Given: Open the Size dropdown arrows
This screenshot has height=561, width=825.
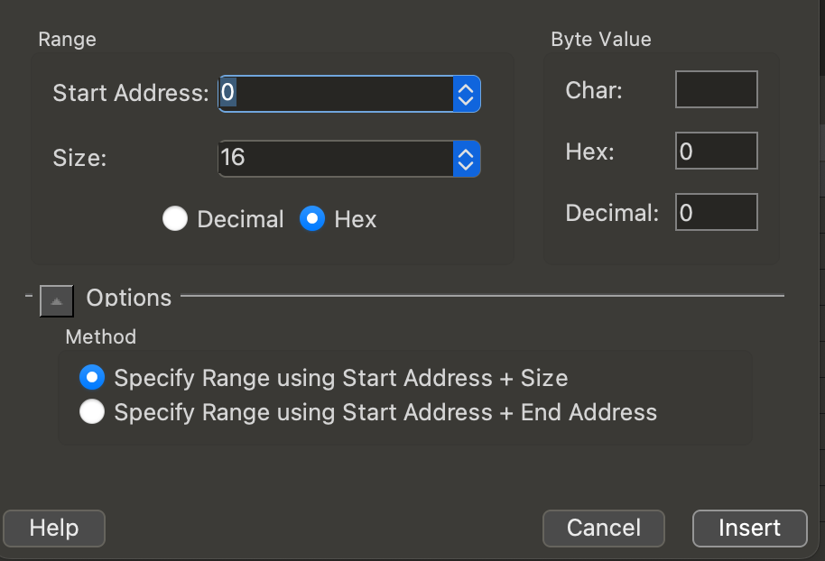Looking at the screenshot, I should pos(466,158).
